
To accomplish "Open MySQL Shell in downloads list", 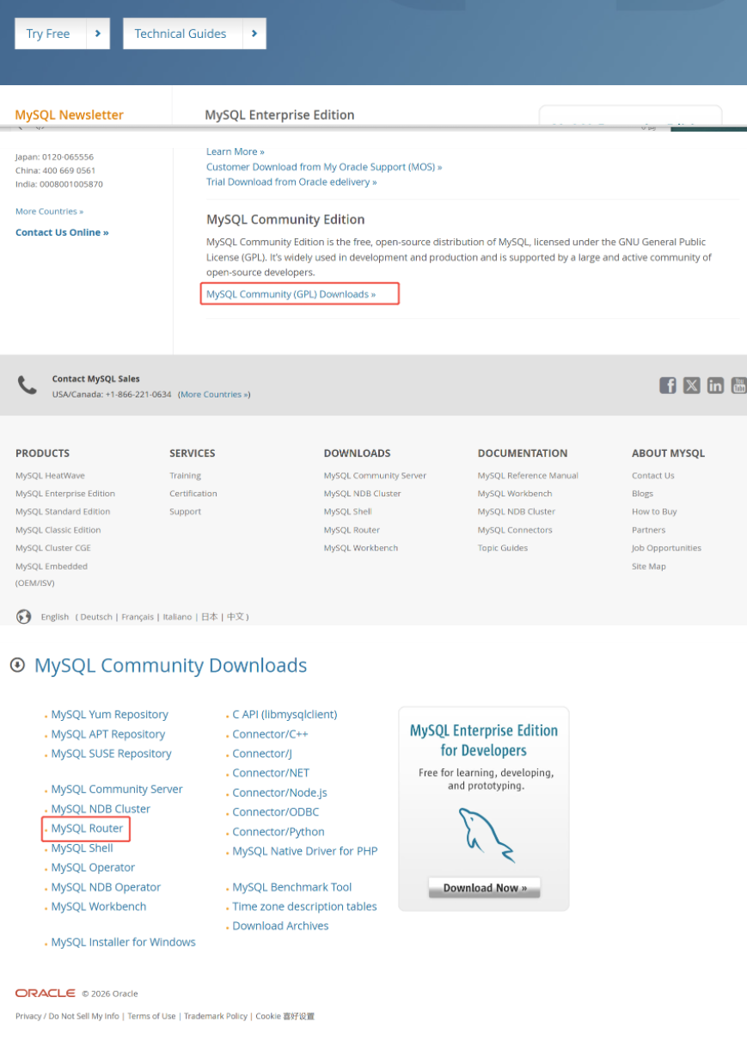I will [x=82, y=847].
